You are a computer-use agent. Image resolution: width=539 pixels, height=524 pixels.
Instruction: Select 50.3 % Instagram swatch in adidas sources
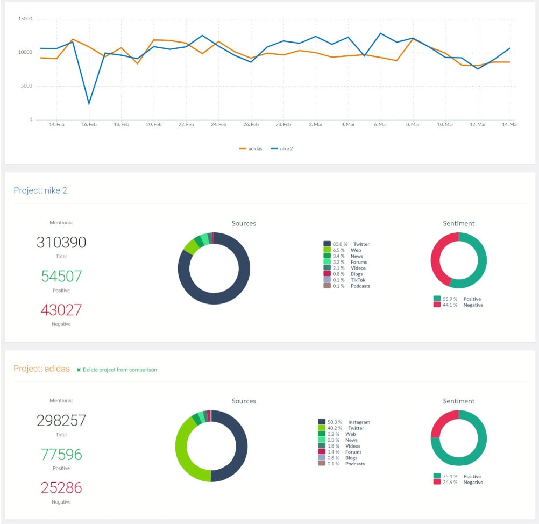322,422
